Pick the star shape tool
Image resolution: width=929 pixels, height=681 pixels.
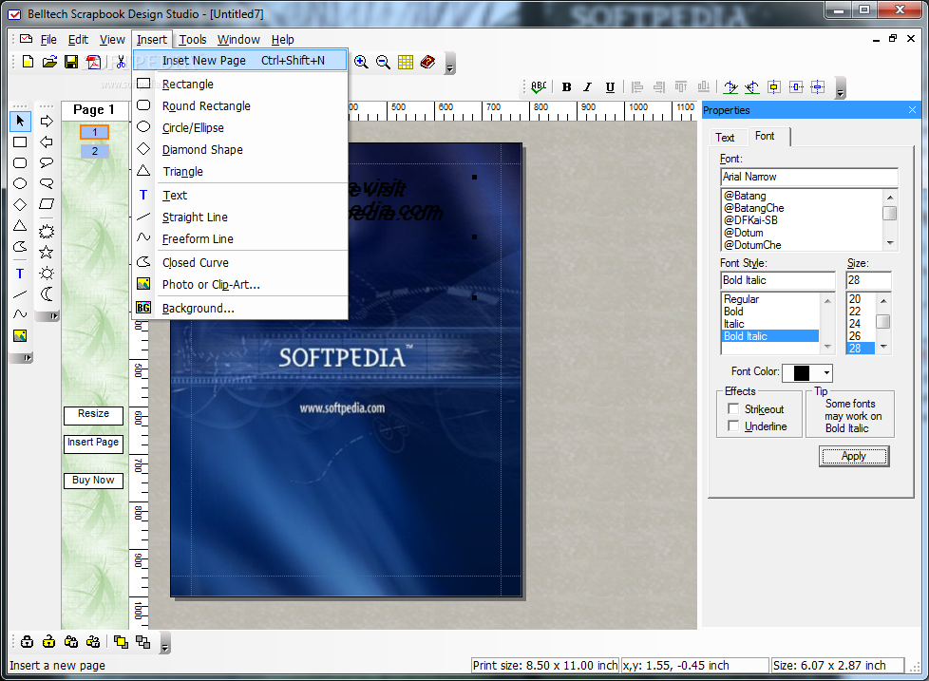(x=47, y=253)
